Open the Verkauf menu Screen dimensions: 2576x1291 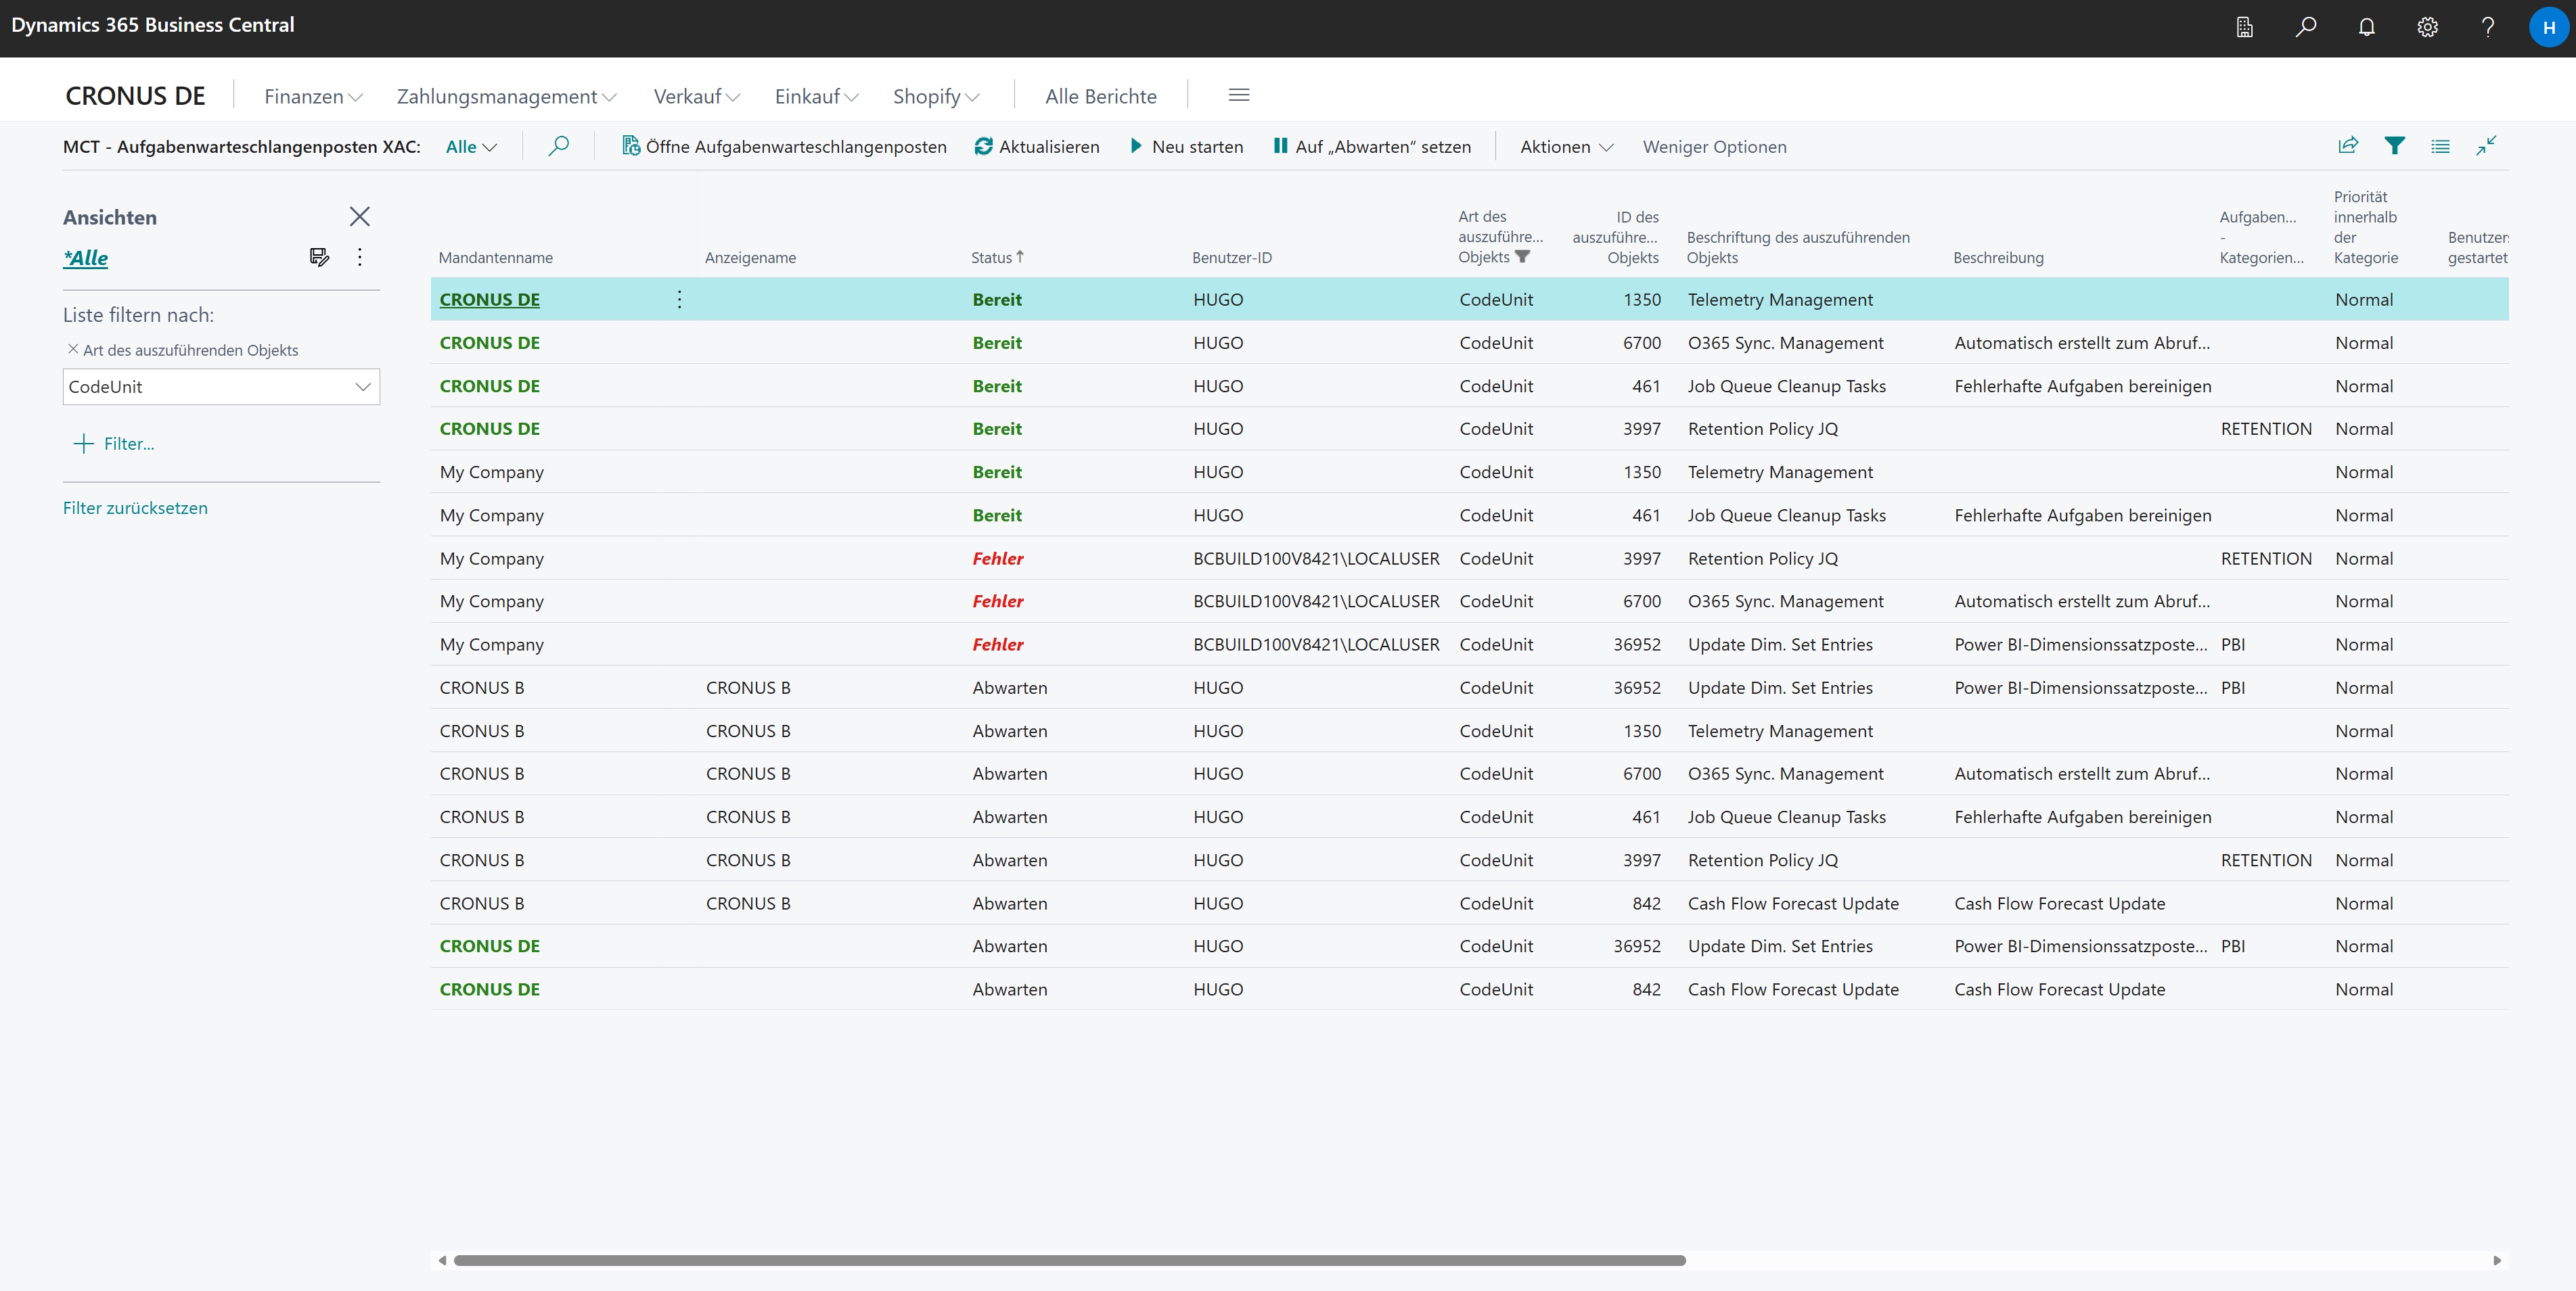(697, 96)
